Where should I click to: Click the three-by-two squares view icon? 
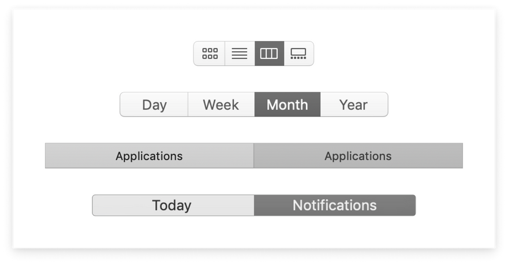[210, 54]
